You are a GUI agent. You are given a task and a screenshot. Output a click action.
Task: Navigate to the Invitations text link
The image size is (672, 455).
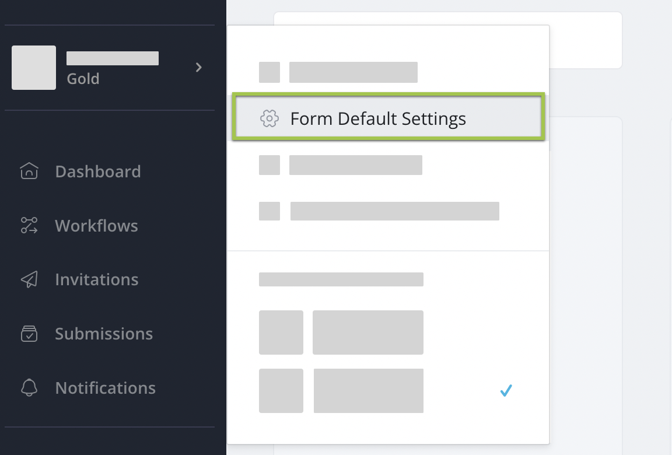[96, 280]
